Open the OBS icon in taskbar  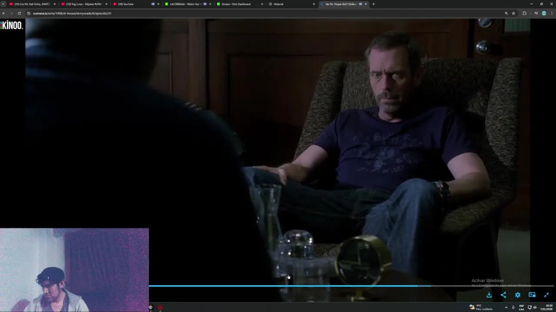[x=151, y=307]
